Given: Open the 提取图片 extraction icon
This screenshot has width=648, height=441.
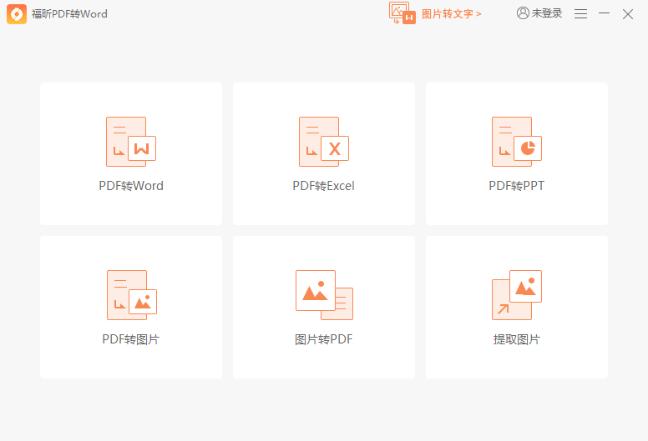Looking at the screenshot, I should pyautogui.click(x=517, y=295).
